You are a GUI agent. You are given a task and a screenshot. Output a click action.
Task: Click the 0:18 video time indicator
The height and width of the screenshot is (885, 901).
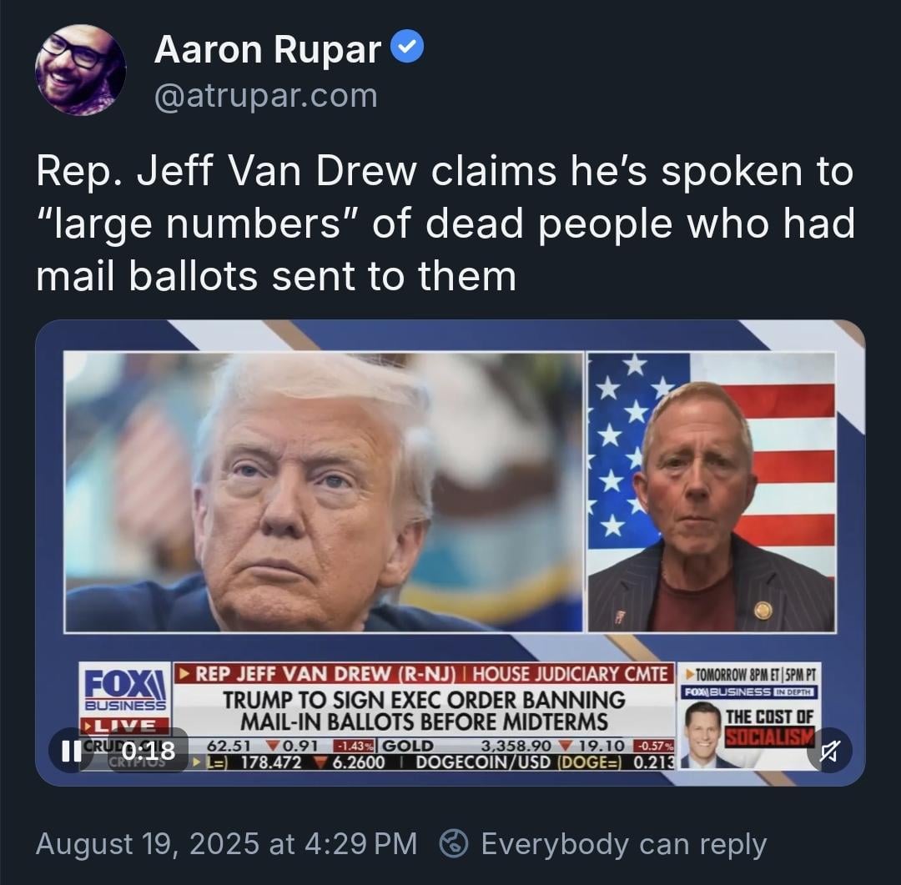pyautogui.click(x=148, y=751)
